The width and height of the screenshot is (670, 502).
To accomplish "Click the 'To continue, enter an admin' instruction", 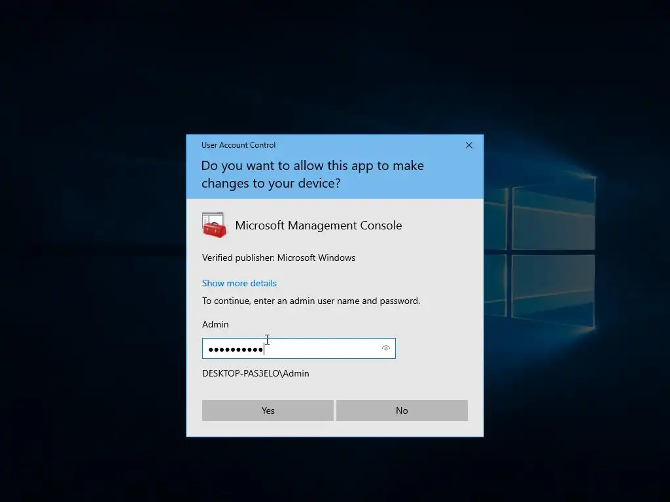I will click(311, 301).
